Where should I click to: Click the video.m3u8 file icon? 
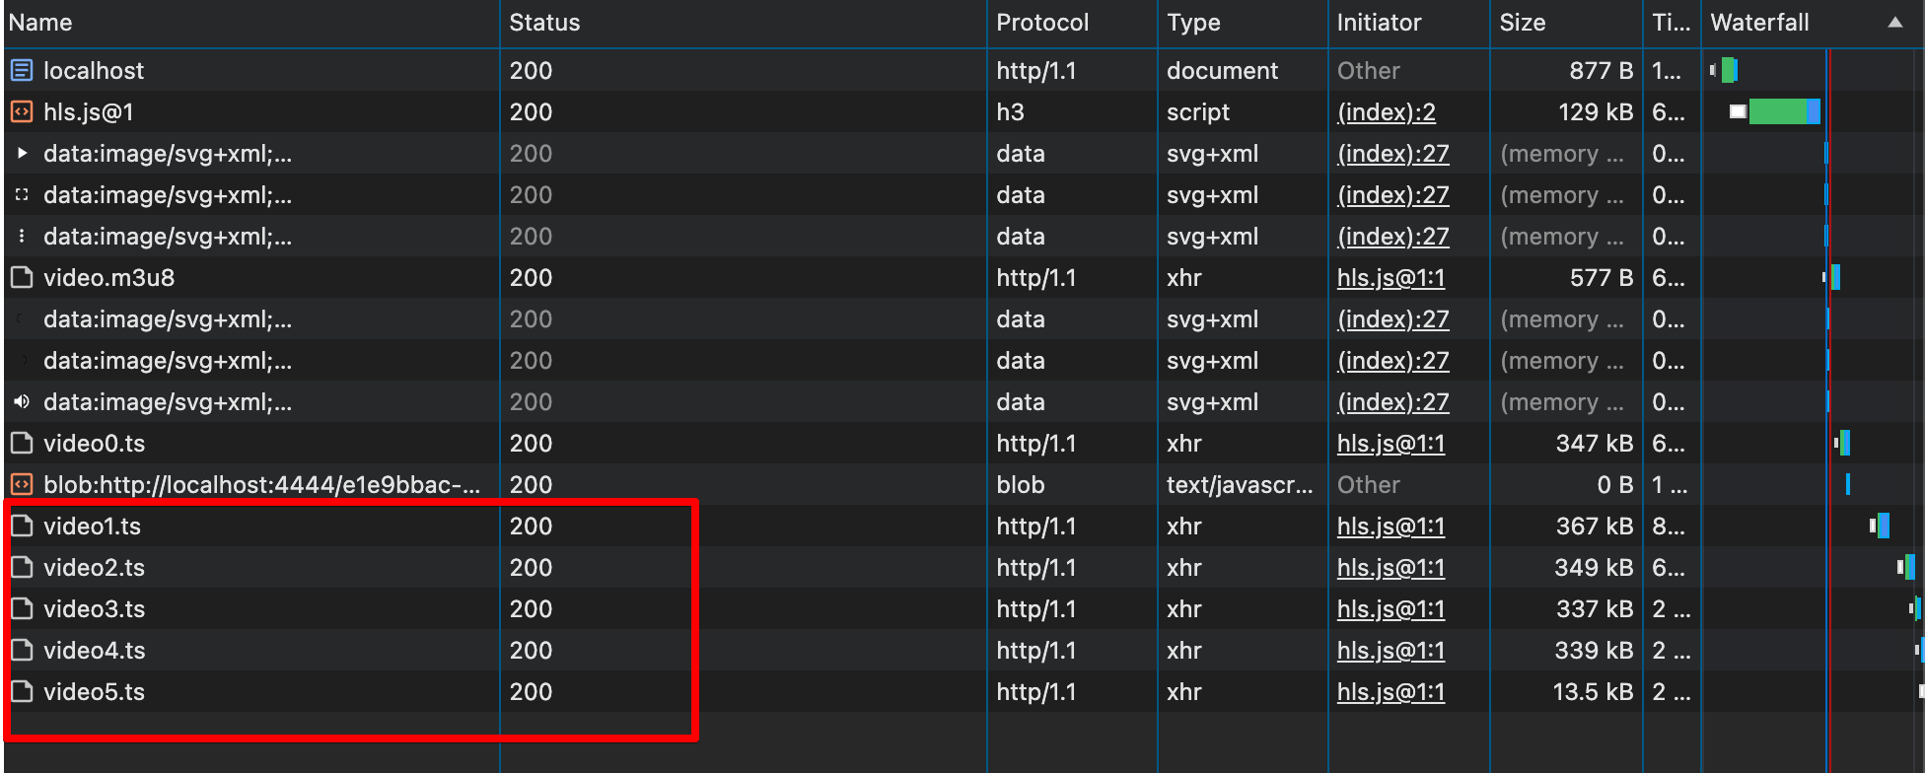[22, 277]
